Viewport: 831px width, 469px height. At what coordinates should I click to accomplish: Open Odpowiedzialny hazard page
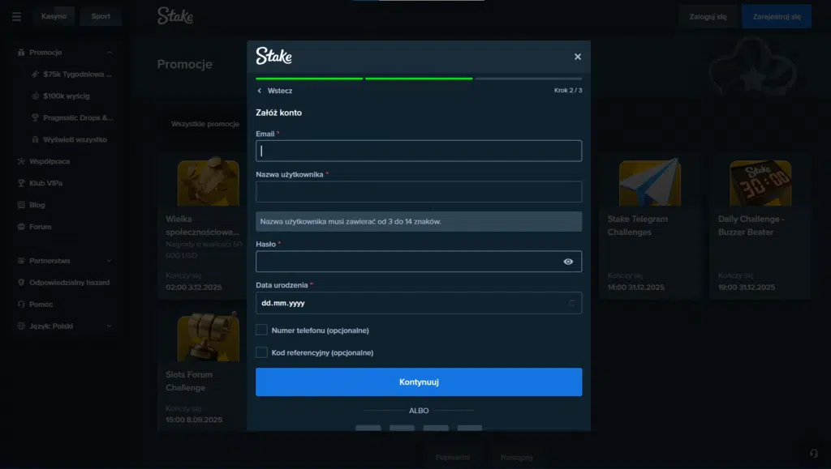click(70, 283)
